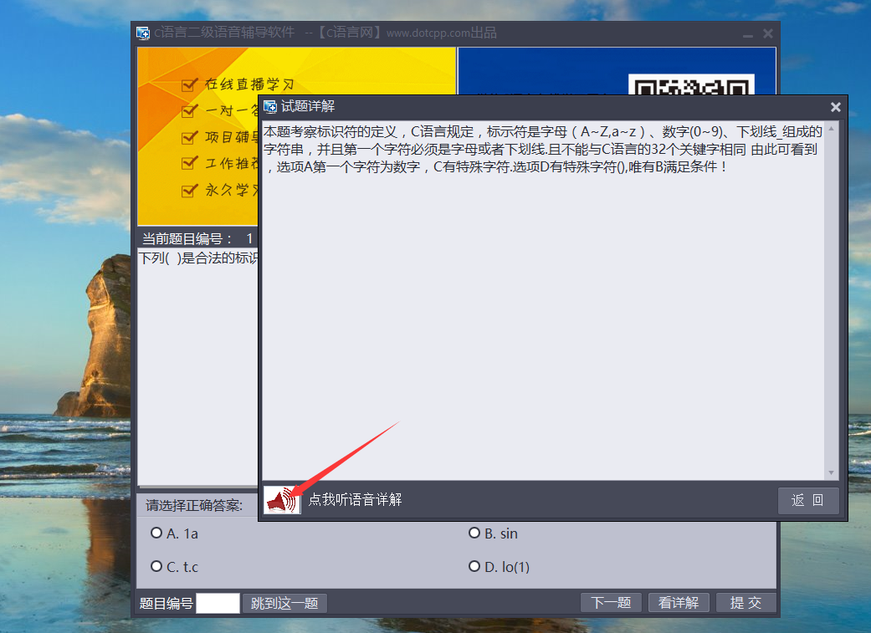
Task: Close the 试题详解 dialog
Action: (835, 107)
